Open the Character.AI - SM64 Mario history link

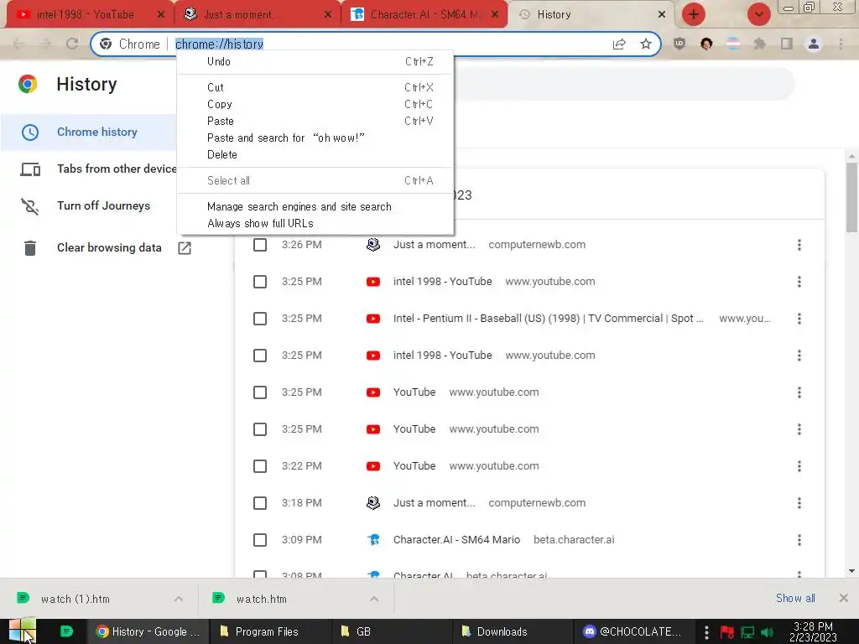(x=456, y=540)
